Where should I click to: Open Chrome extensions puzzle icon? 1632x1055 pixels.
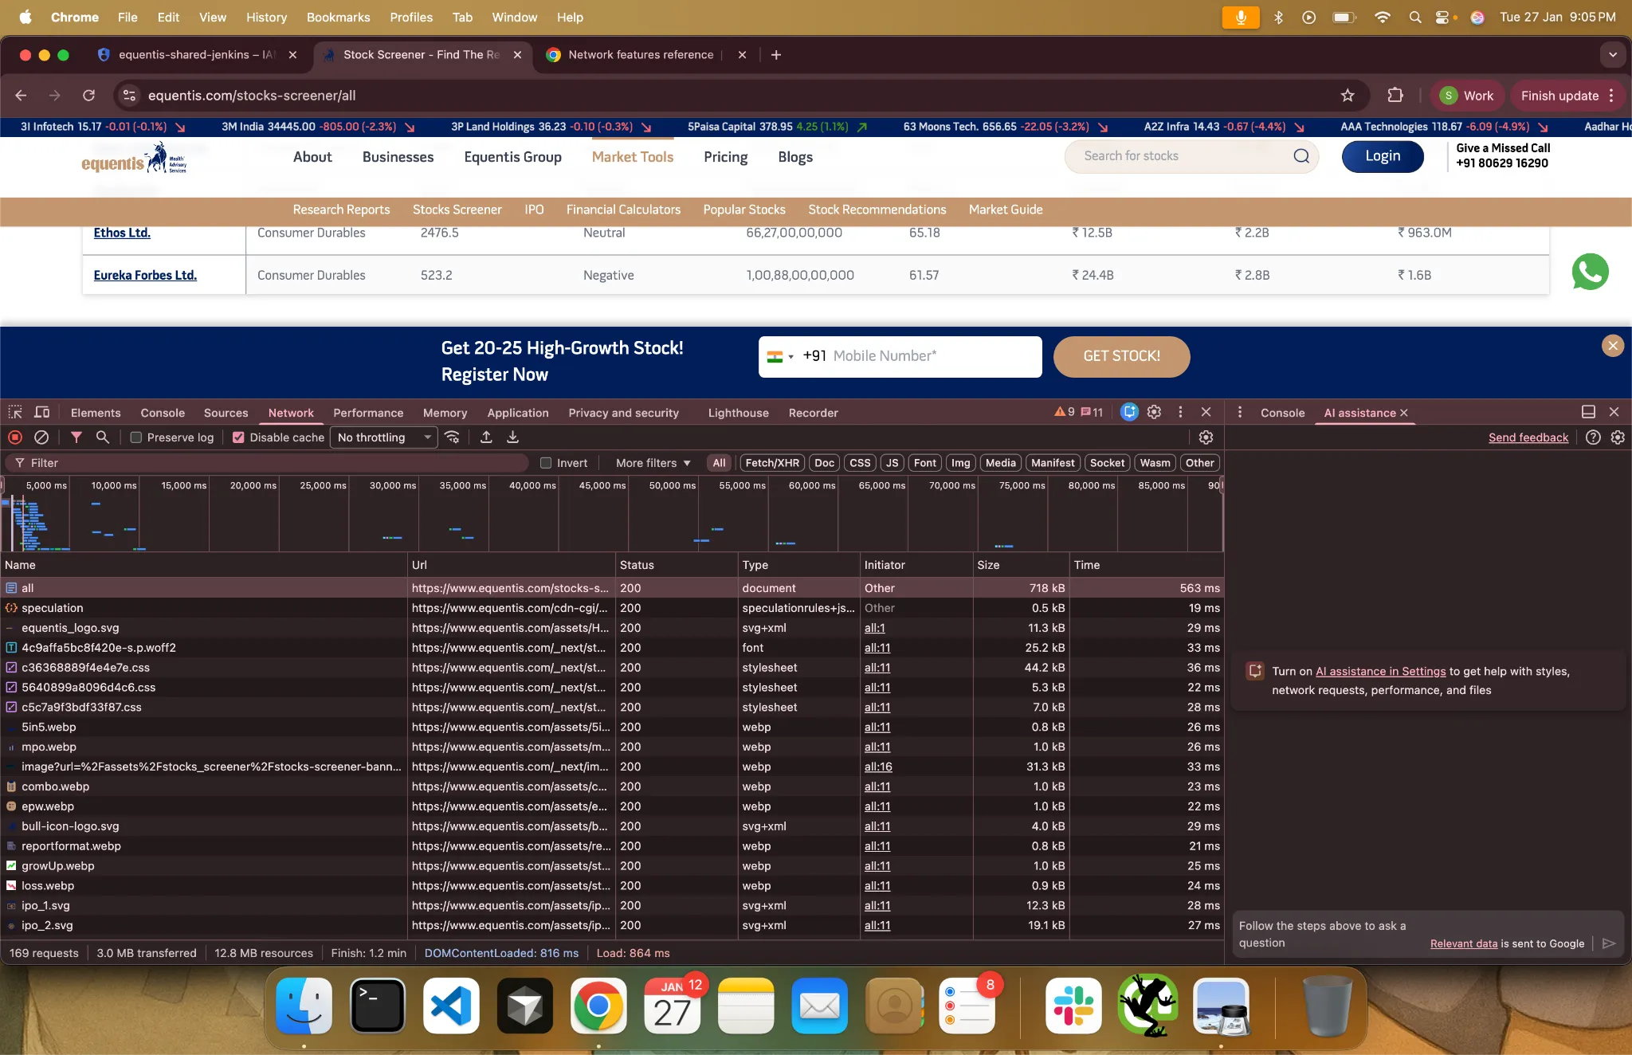pyautogui.click(x=1395, y=96)
